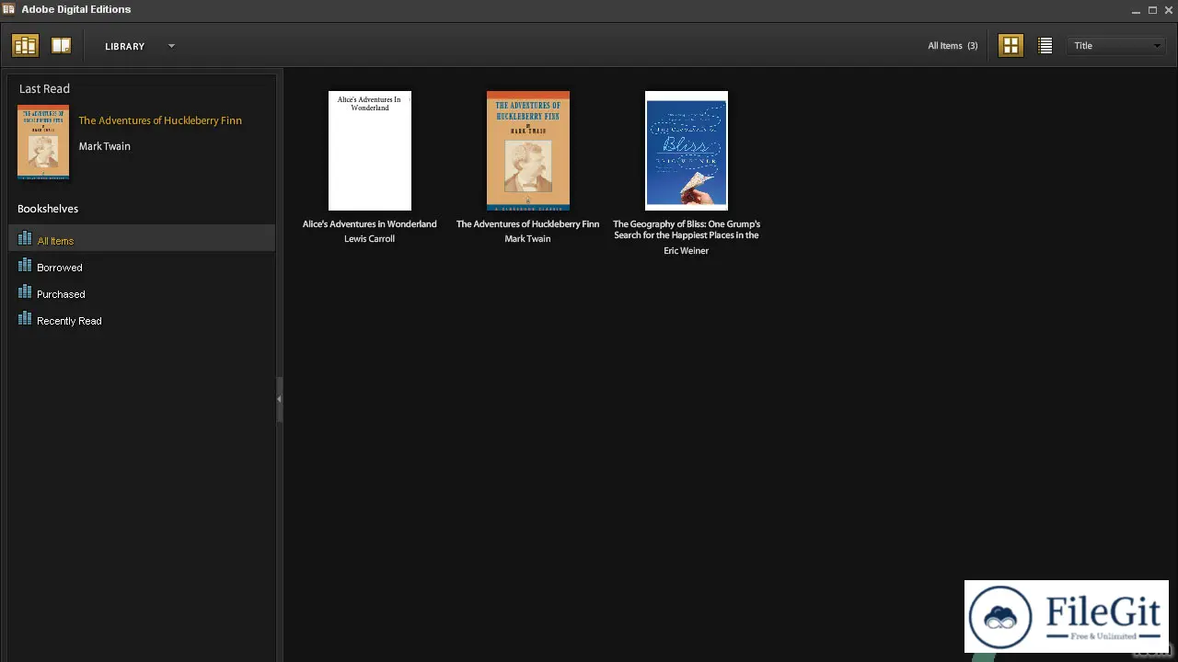1178x662 pixels.
Task: Click Huckleberry Finn title under grid cover
Action: point(528,224)
